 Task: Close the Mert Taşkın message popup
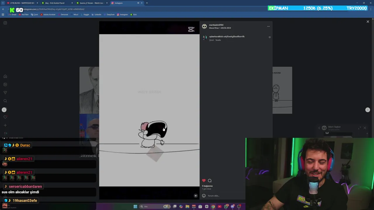tap(365, 128)
